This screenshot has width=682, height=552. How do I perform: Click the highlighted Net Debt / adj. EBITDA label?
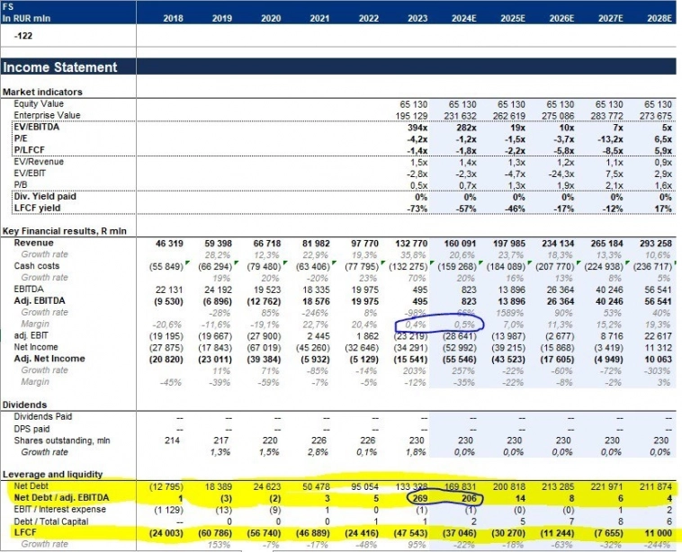pyautogui.click(x=58, y=497)
